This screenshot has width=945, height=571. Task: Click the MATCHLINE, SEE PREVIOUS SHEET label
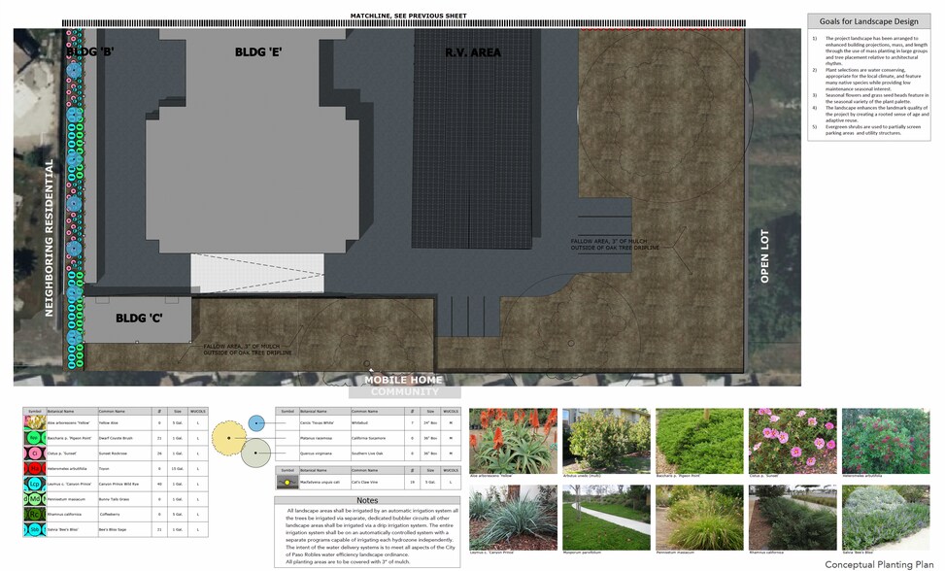(408, 16)
